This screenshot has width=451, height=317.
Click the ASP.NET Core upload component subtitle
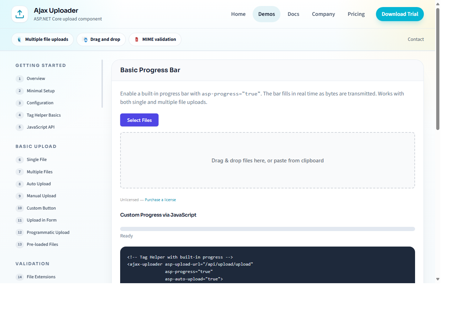(68, 19)
